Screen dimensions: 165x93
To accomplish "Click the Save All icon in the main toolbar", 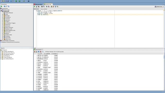I will [x=8, y=1].
